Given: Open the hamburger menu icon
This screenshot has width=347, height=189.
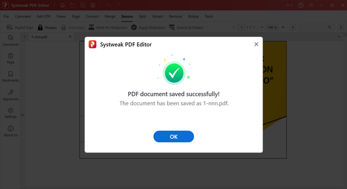Looking at the screenshot, I should point(311,5).
